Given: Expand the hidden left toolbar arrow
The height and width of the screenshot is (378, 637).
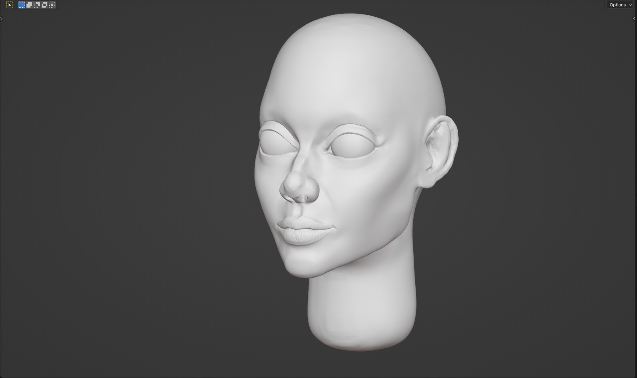Looking at the screenshot, I should coord(2,18).
